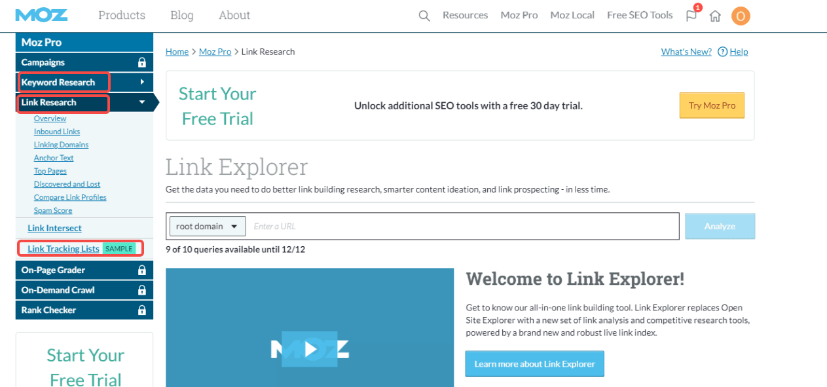Click the Link Explorer heading

coord(236,167)
